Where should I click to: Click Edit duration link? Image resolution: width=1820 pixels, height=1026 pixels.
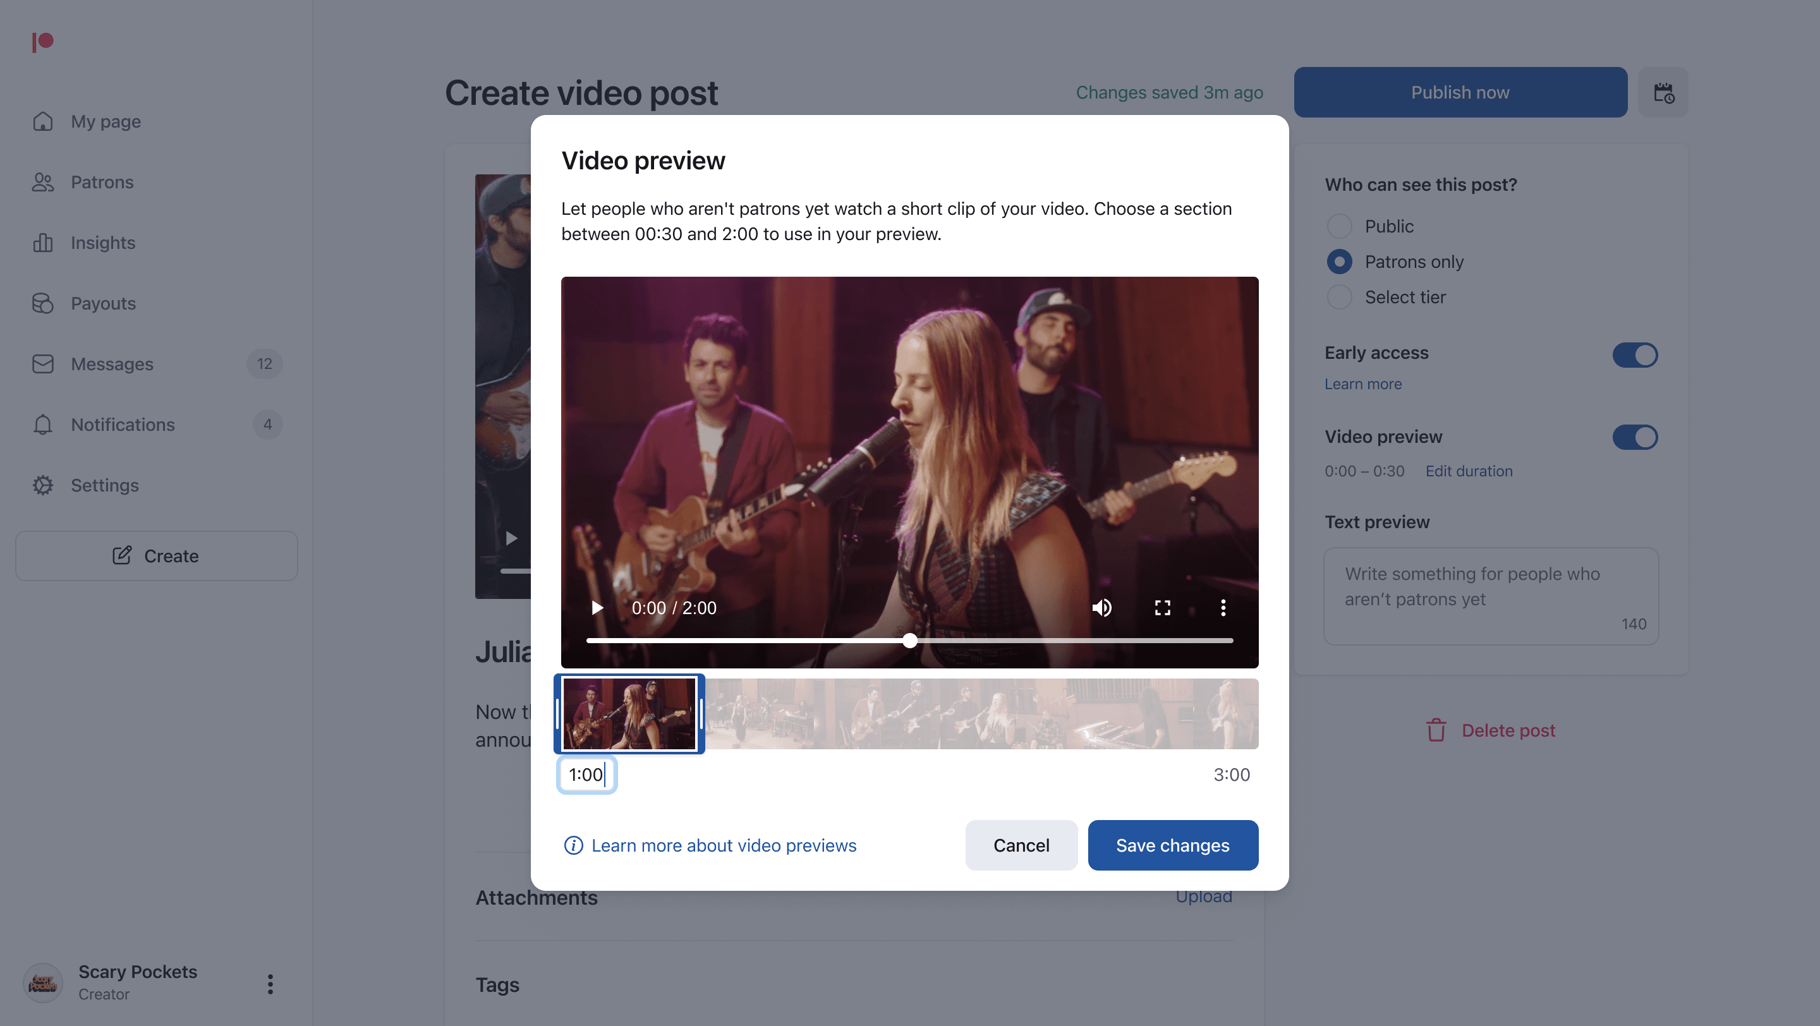point(1468,471)
